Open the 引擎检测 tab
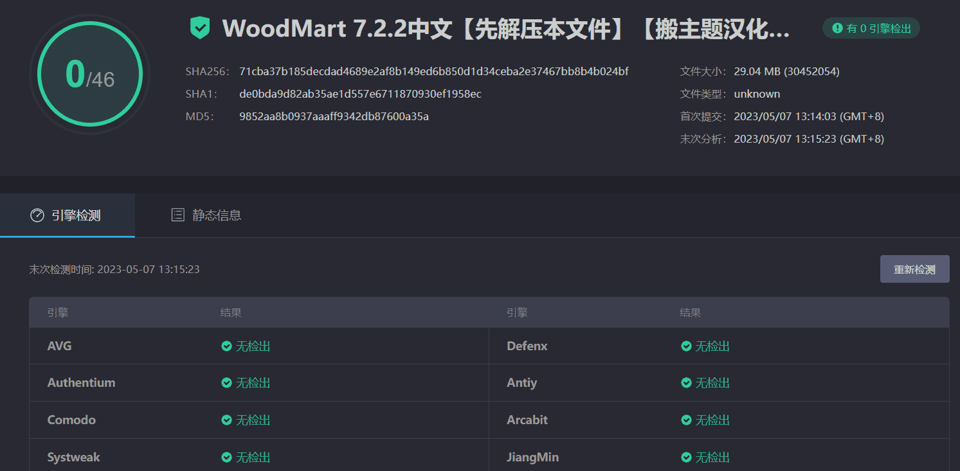Screen dimensions: 960x471 pyautogui.click(x=67, y=215)
